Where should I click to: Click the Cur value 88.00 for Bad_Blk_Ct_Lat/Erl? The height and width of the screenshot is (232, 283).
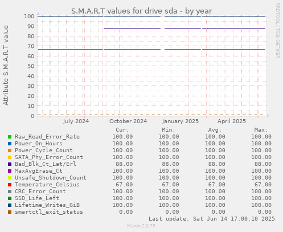[124, 164]
